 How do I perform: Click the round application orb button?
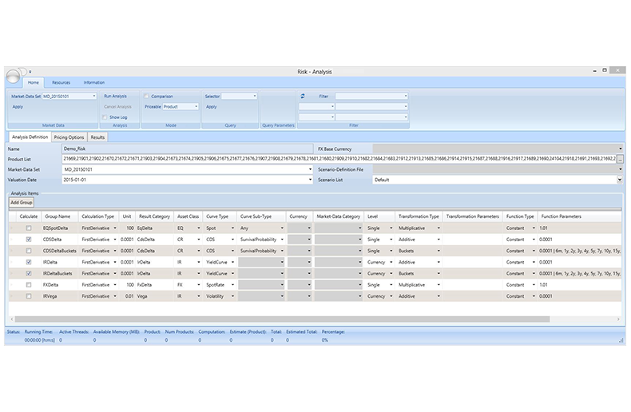pos(13,76)
